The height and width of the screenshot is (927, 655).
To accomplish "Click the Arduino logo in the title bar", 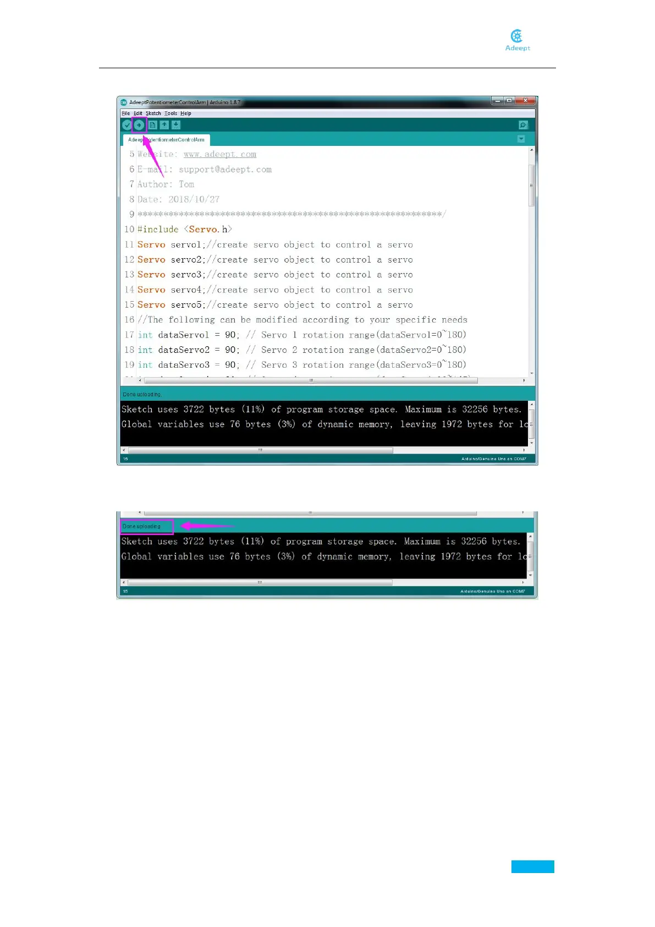I will tap(124, 102).
